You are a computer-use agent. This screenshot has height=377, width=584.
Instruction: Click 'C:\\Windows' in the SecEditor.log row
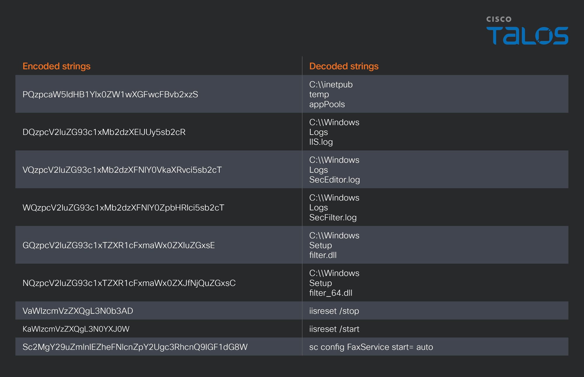334,160
